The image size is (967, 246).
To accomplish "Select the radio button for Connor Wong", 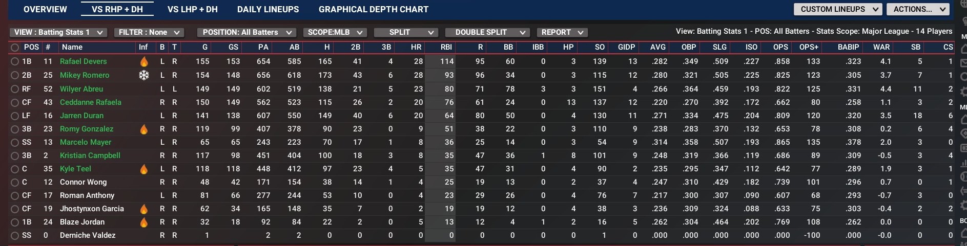I will [15, 183].
